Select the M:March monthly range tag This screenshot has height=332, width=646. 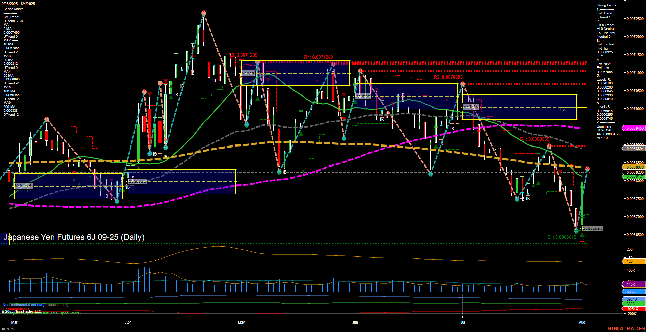tap(24, 186)
